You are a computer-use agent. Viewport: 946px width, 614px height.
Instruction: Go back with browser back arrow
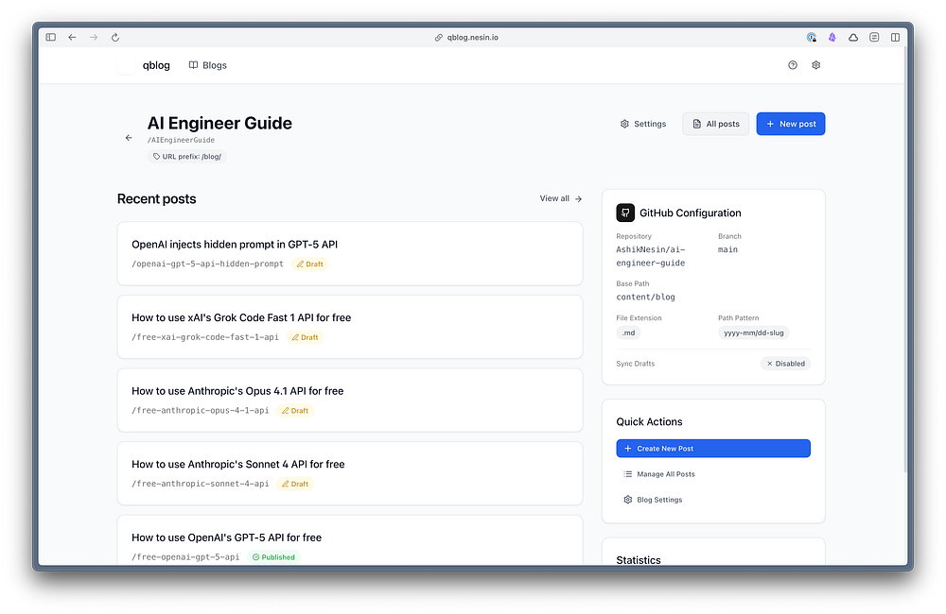click(73, 38)
